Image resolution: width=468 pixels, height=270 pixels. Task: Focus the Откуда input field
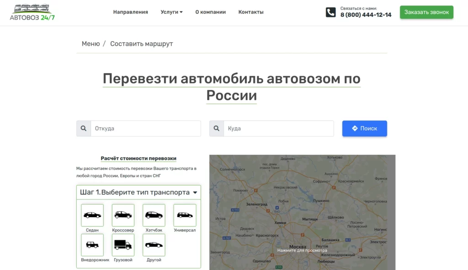pyautogui.click(x=146, y=128)
